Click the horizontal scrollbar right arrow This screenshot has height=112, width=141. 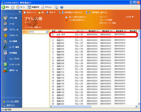pos(136,106)
